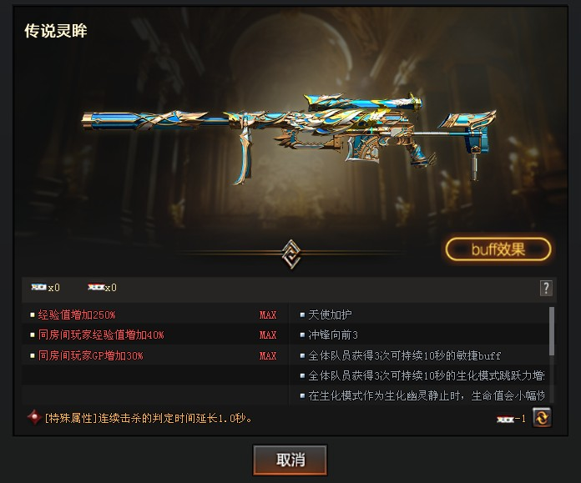
Task: Click the sniper rifle weapon preview image
Action: (289, 137)
